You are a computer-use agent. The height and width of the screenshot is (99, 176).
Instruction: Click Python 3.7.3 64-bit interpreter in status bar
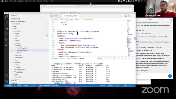[x=22, y=86]
